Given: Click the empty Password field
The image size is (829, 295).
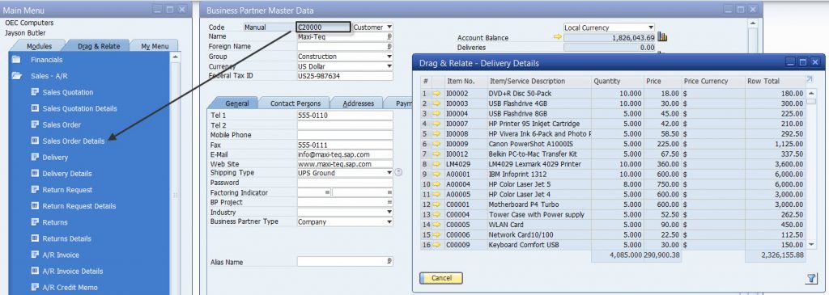Looking at the screenshot, I should click(345, 183).
